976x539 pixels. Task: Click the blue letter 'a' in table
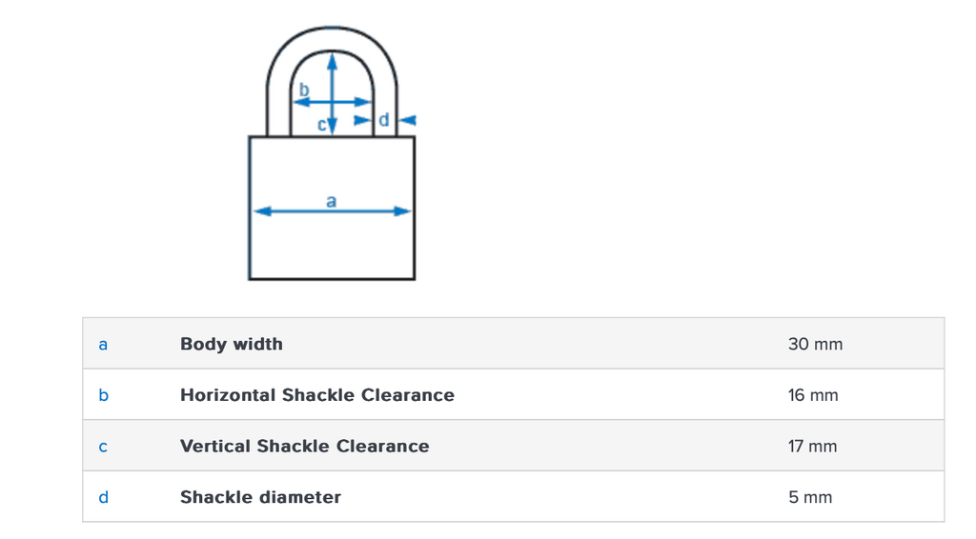point(103,344)
